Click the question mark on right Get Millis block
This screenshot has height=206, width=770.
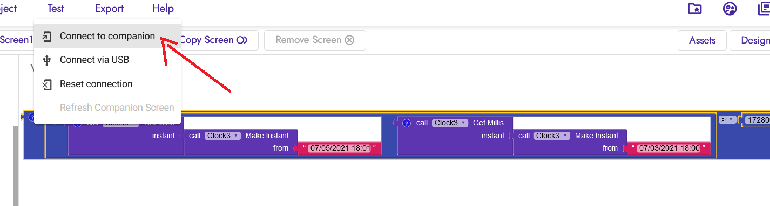point(407,123)
